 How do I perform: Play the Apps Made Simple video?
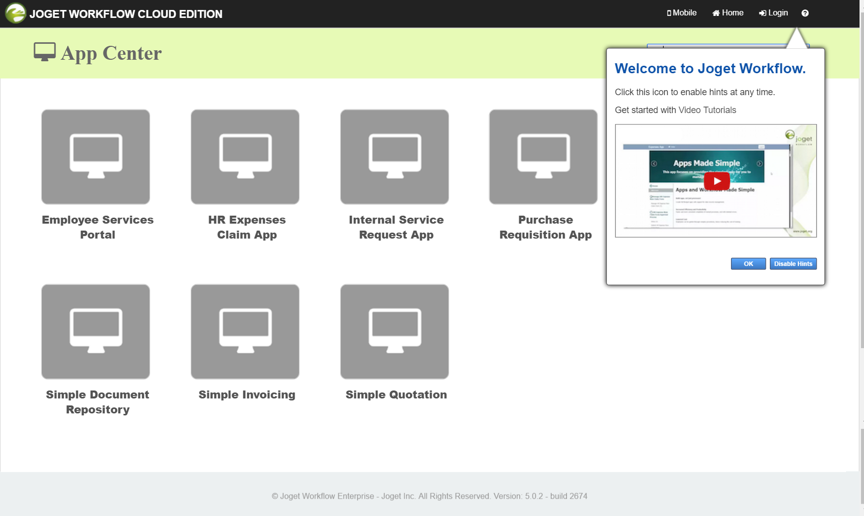pos(717,181)
